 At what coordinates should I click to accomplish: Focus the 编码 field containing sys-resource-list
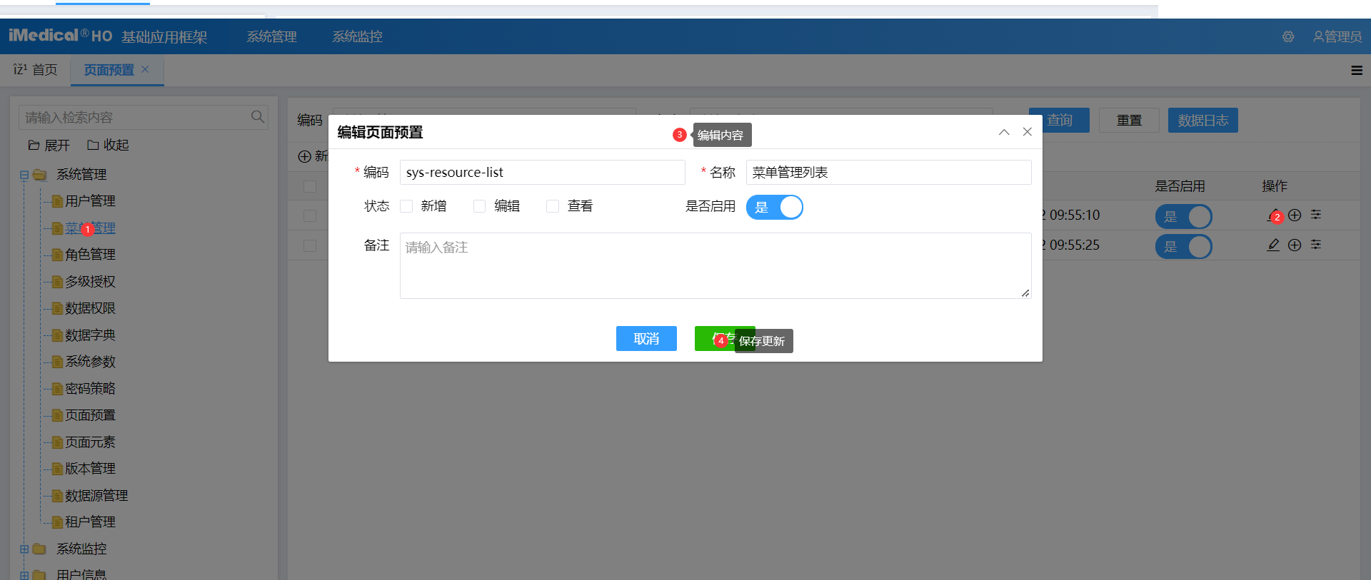pos(543,172)
